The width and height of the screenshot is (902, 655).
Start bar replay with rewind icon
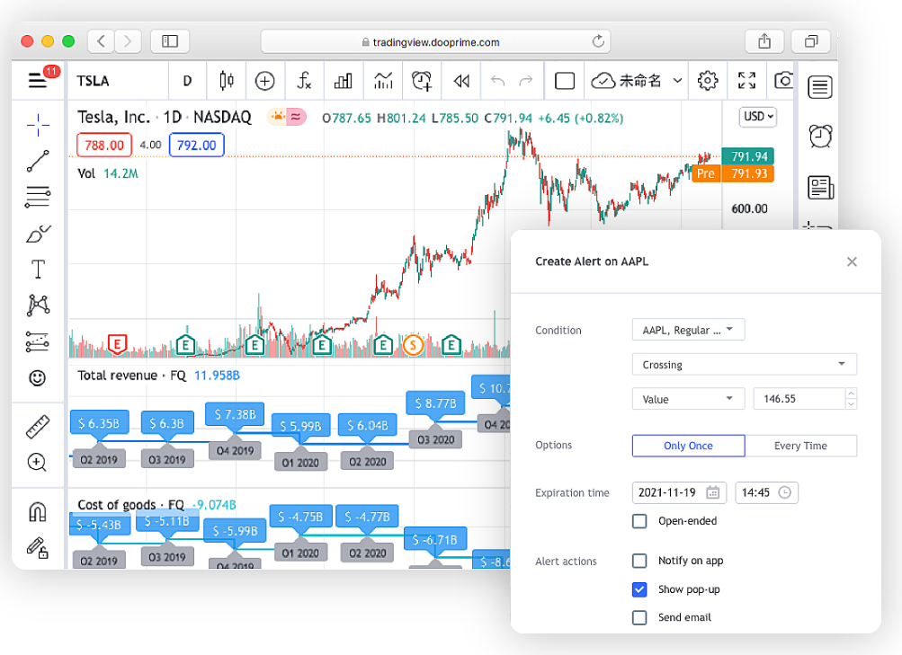coord(461,81)
